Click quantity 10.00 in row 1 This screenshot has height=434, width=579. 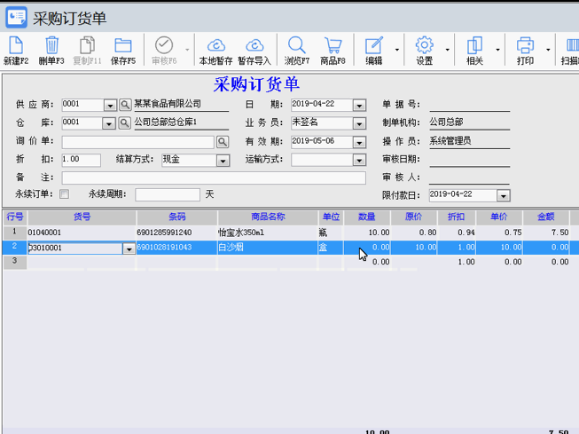[x=379, y=233]
